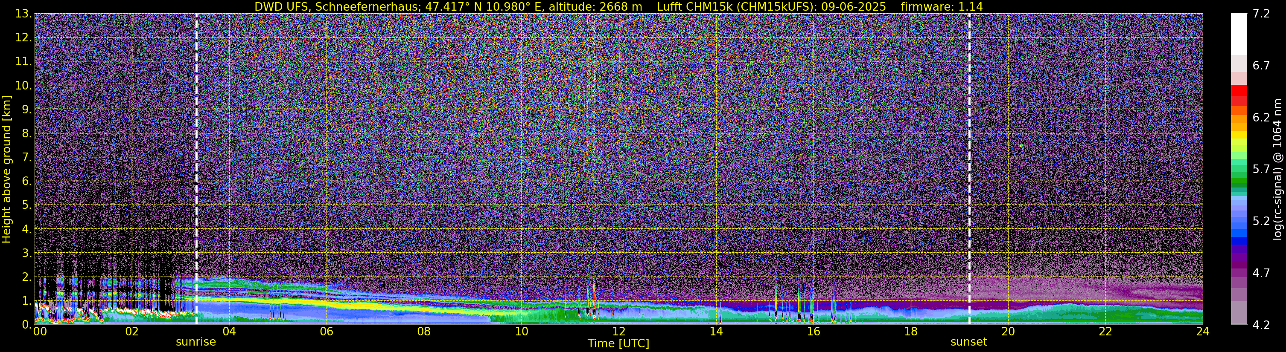Screen dimensions: 1286x352
Task: Click the time axis tick label '06'
Action: click(x=327, y=332)
